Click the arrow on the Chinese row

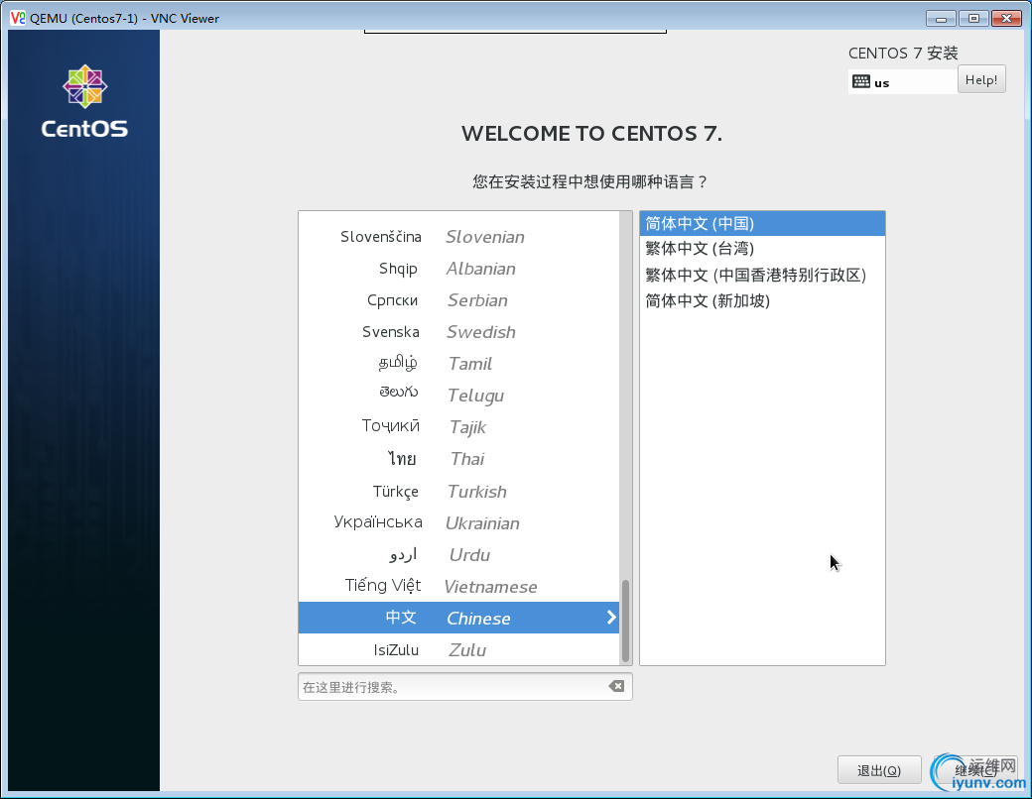pyautogui.click(x=611, y=617)
